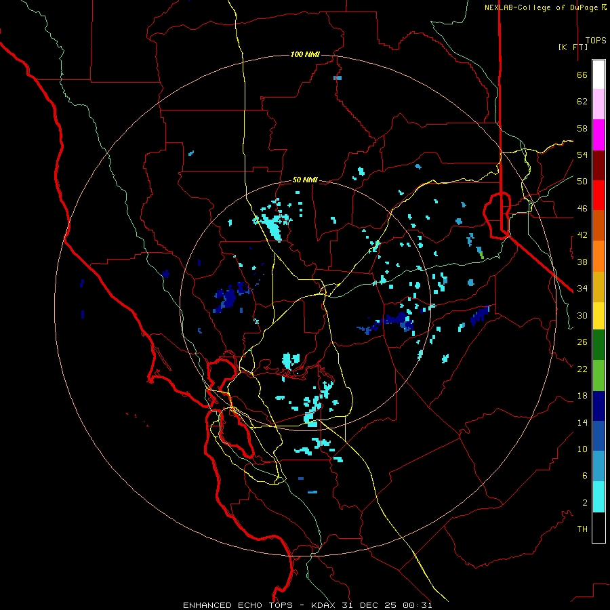This screenshot has height=610, width=610.
Task: Click the light blue swatch at 14 kft
Action: (598, 466)
